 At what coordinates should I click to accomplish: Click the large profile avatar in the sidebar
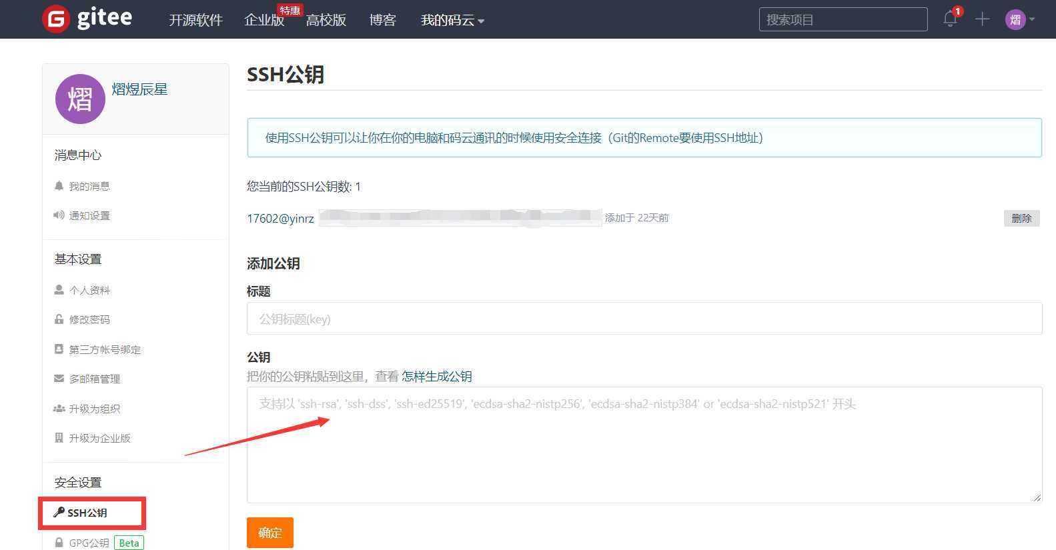click(x=80, y=99)
